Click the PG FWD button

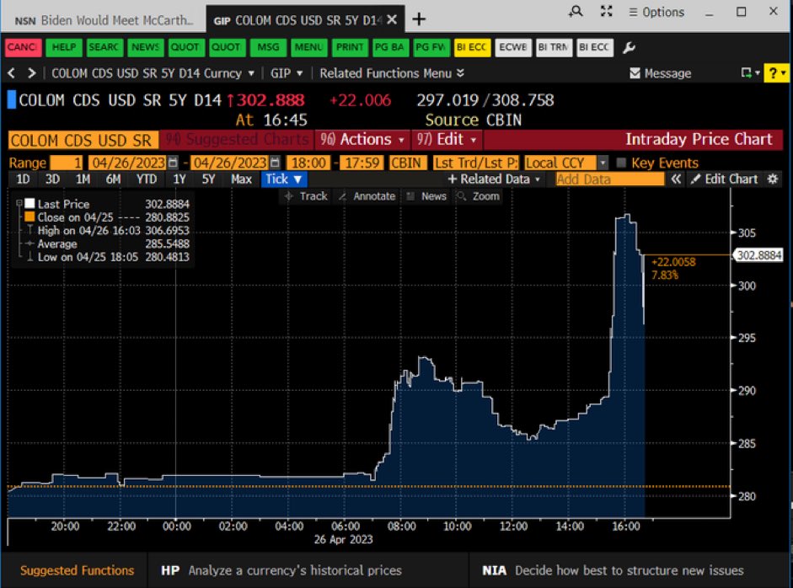point(431,47)
